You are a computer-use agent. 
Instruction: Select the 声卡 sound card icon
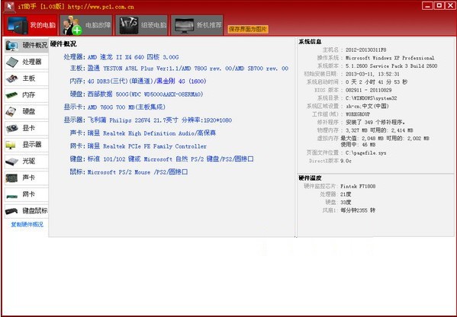(x=12, y=178)
